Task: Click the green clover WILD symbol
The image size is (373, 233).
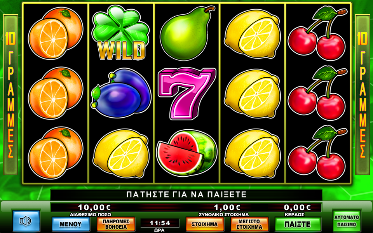Action: click(x=121, y=33)
